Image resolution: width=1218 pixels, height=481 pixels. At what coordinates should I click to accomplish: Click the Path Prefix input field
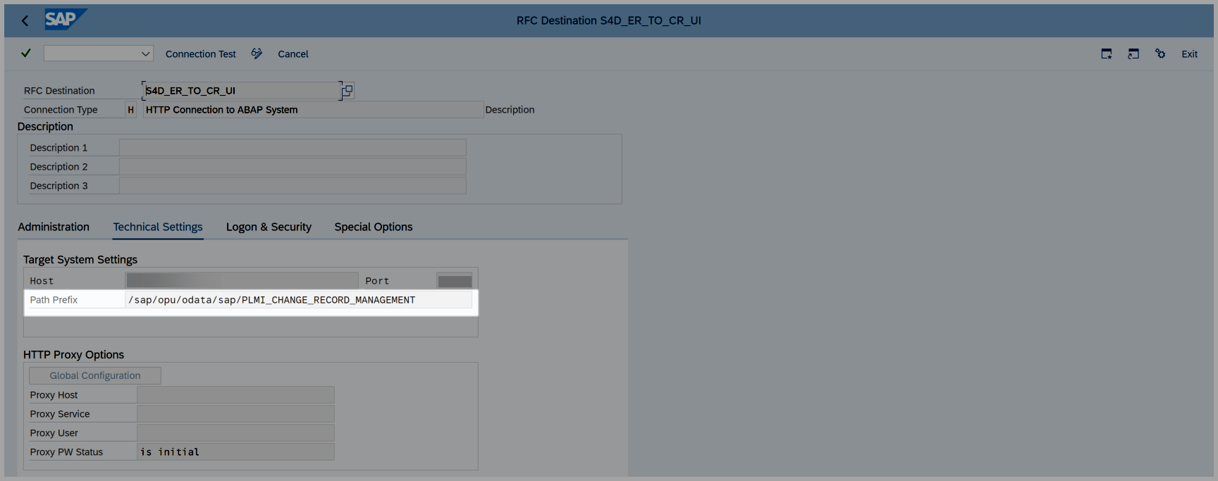[x=298, y=300]
